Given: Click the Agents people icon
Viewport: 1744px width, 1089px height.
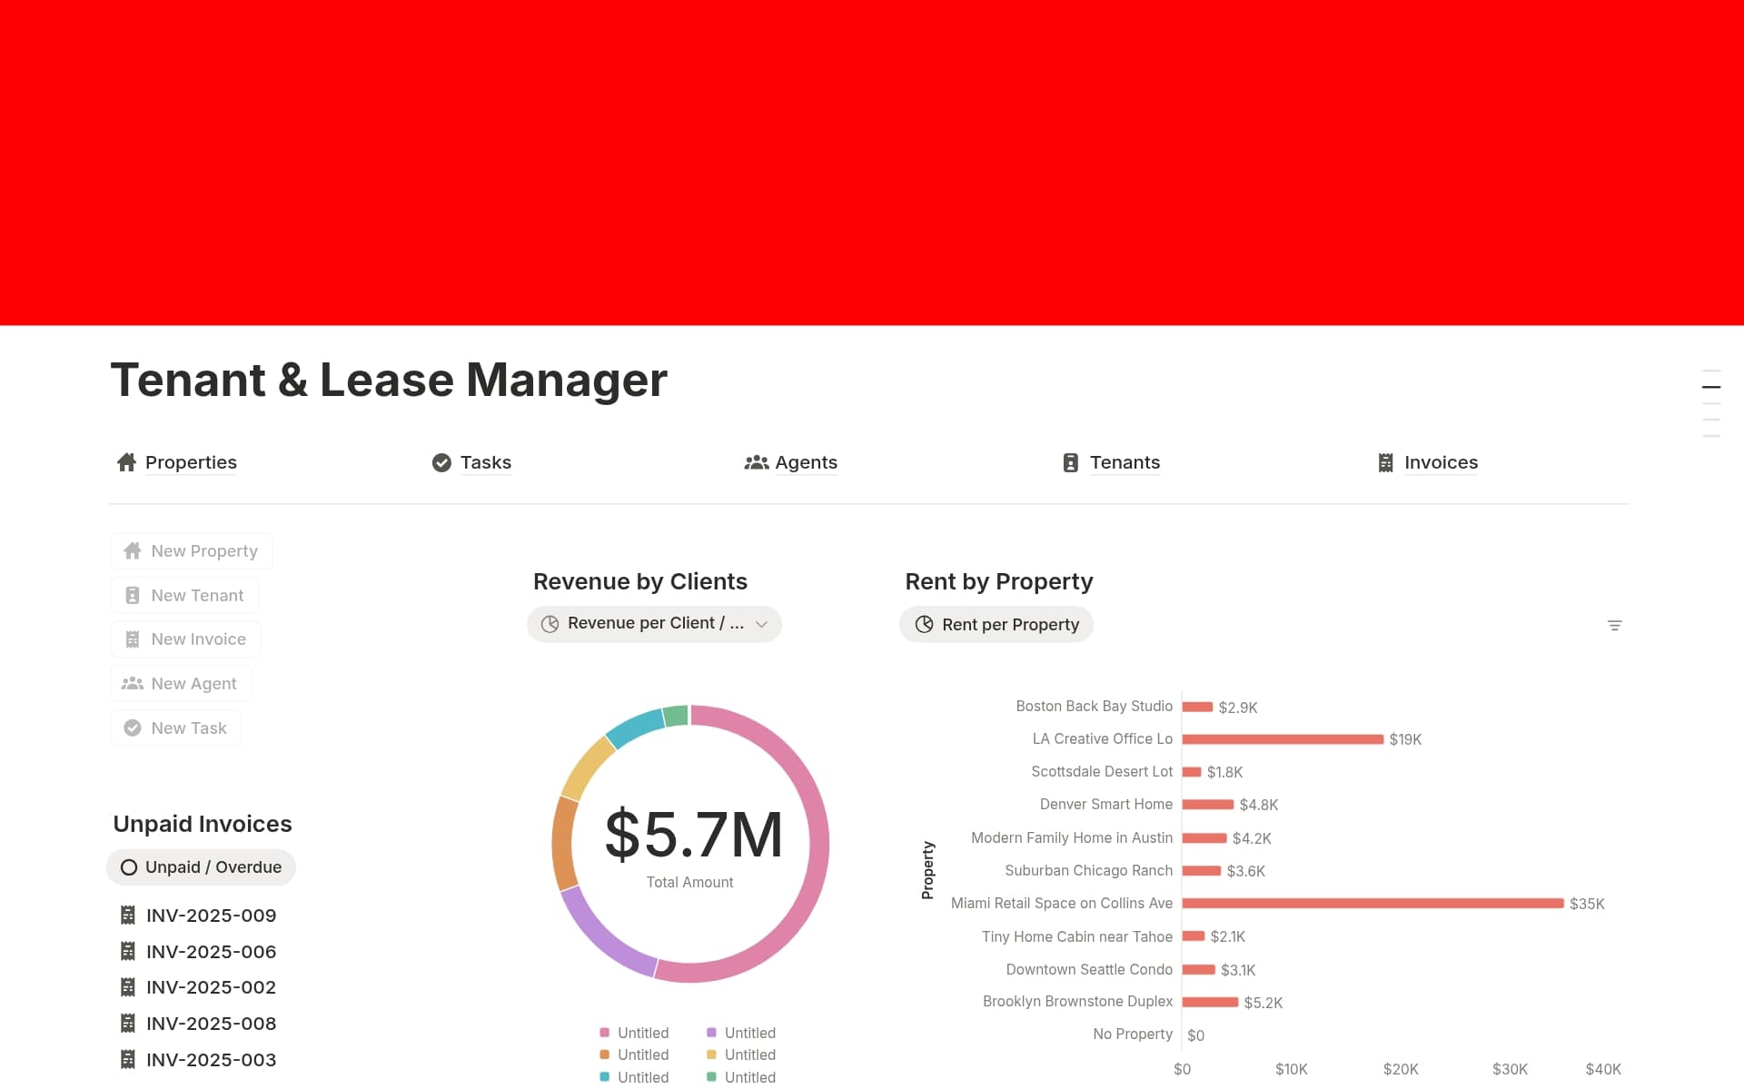Looking at the screenshot, I should pyautogui.click(x=757, y=462).
